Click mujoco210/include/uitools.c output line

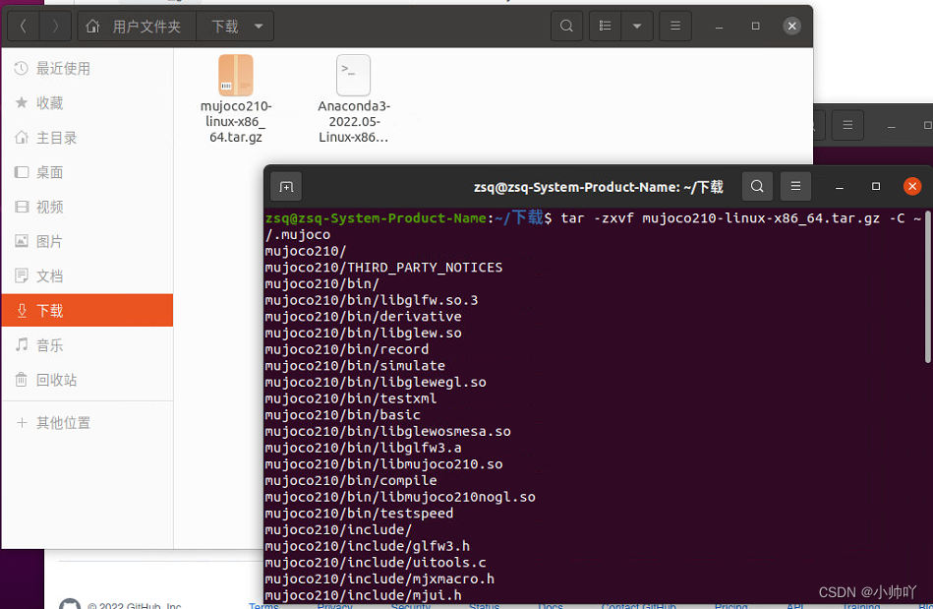click(376, 563)
